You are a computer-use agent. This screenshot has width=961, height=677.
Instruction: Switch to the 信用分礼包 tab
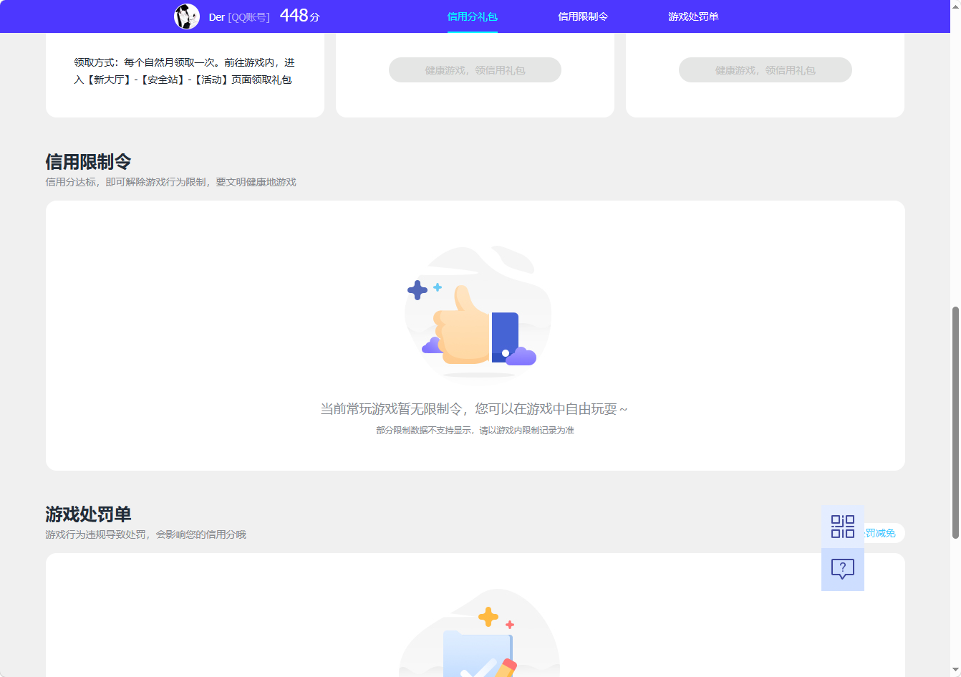click(473, 16)
